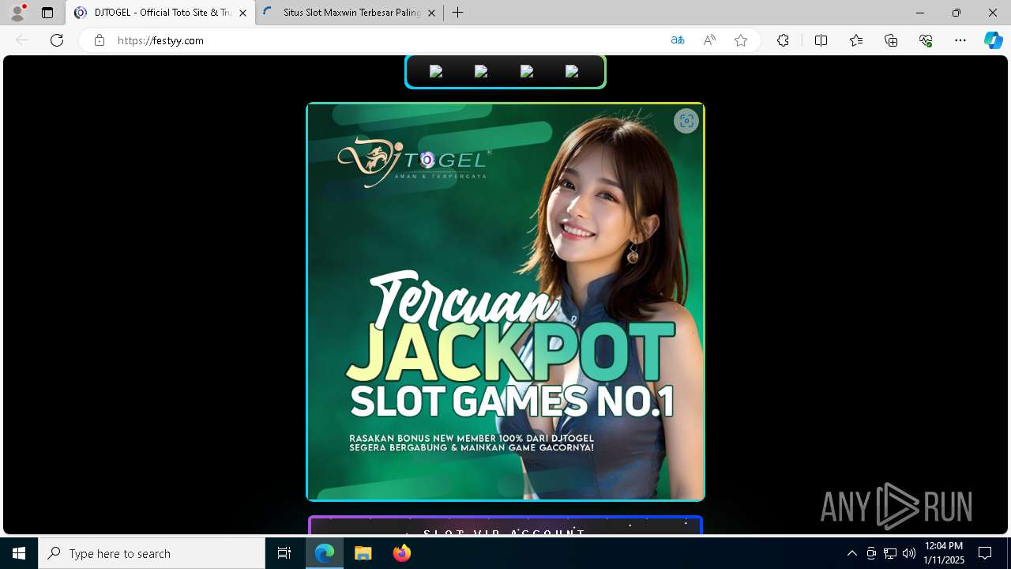Open the Extensions puzzle icon
Image resolution: width=1011 pixels, height=569 pixels.
(x=783, y=40)
